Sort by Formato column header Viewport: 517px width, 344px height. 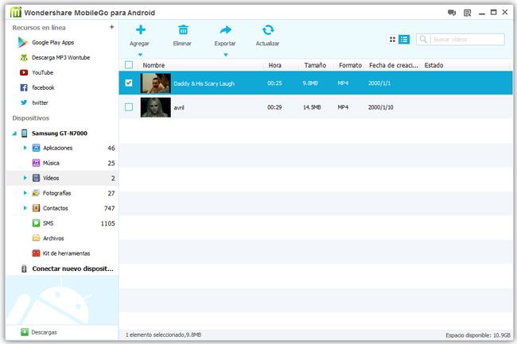pos(350,65)
